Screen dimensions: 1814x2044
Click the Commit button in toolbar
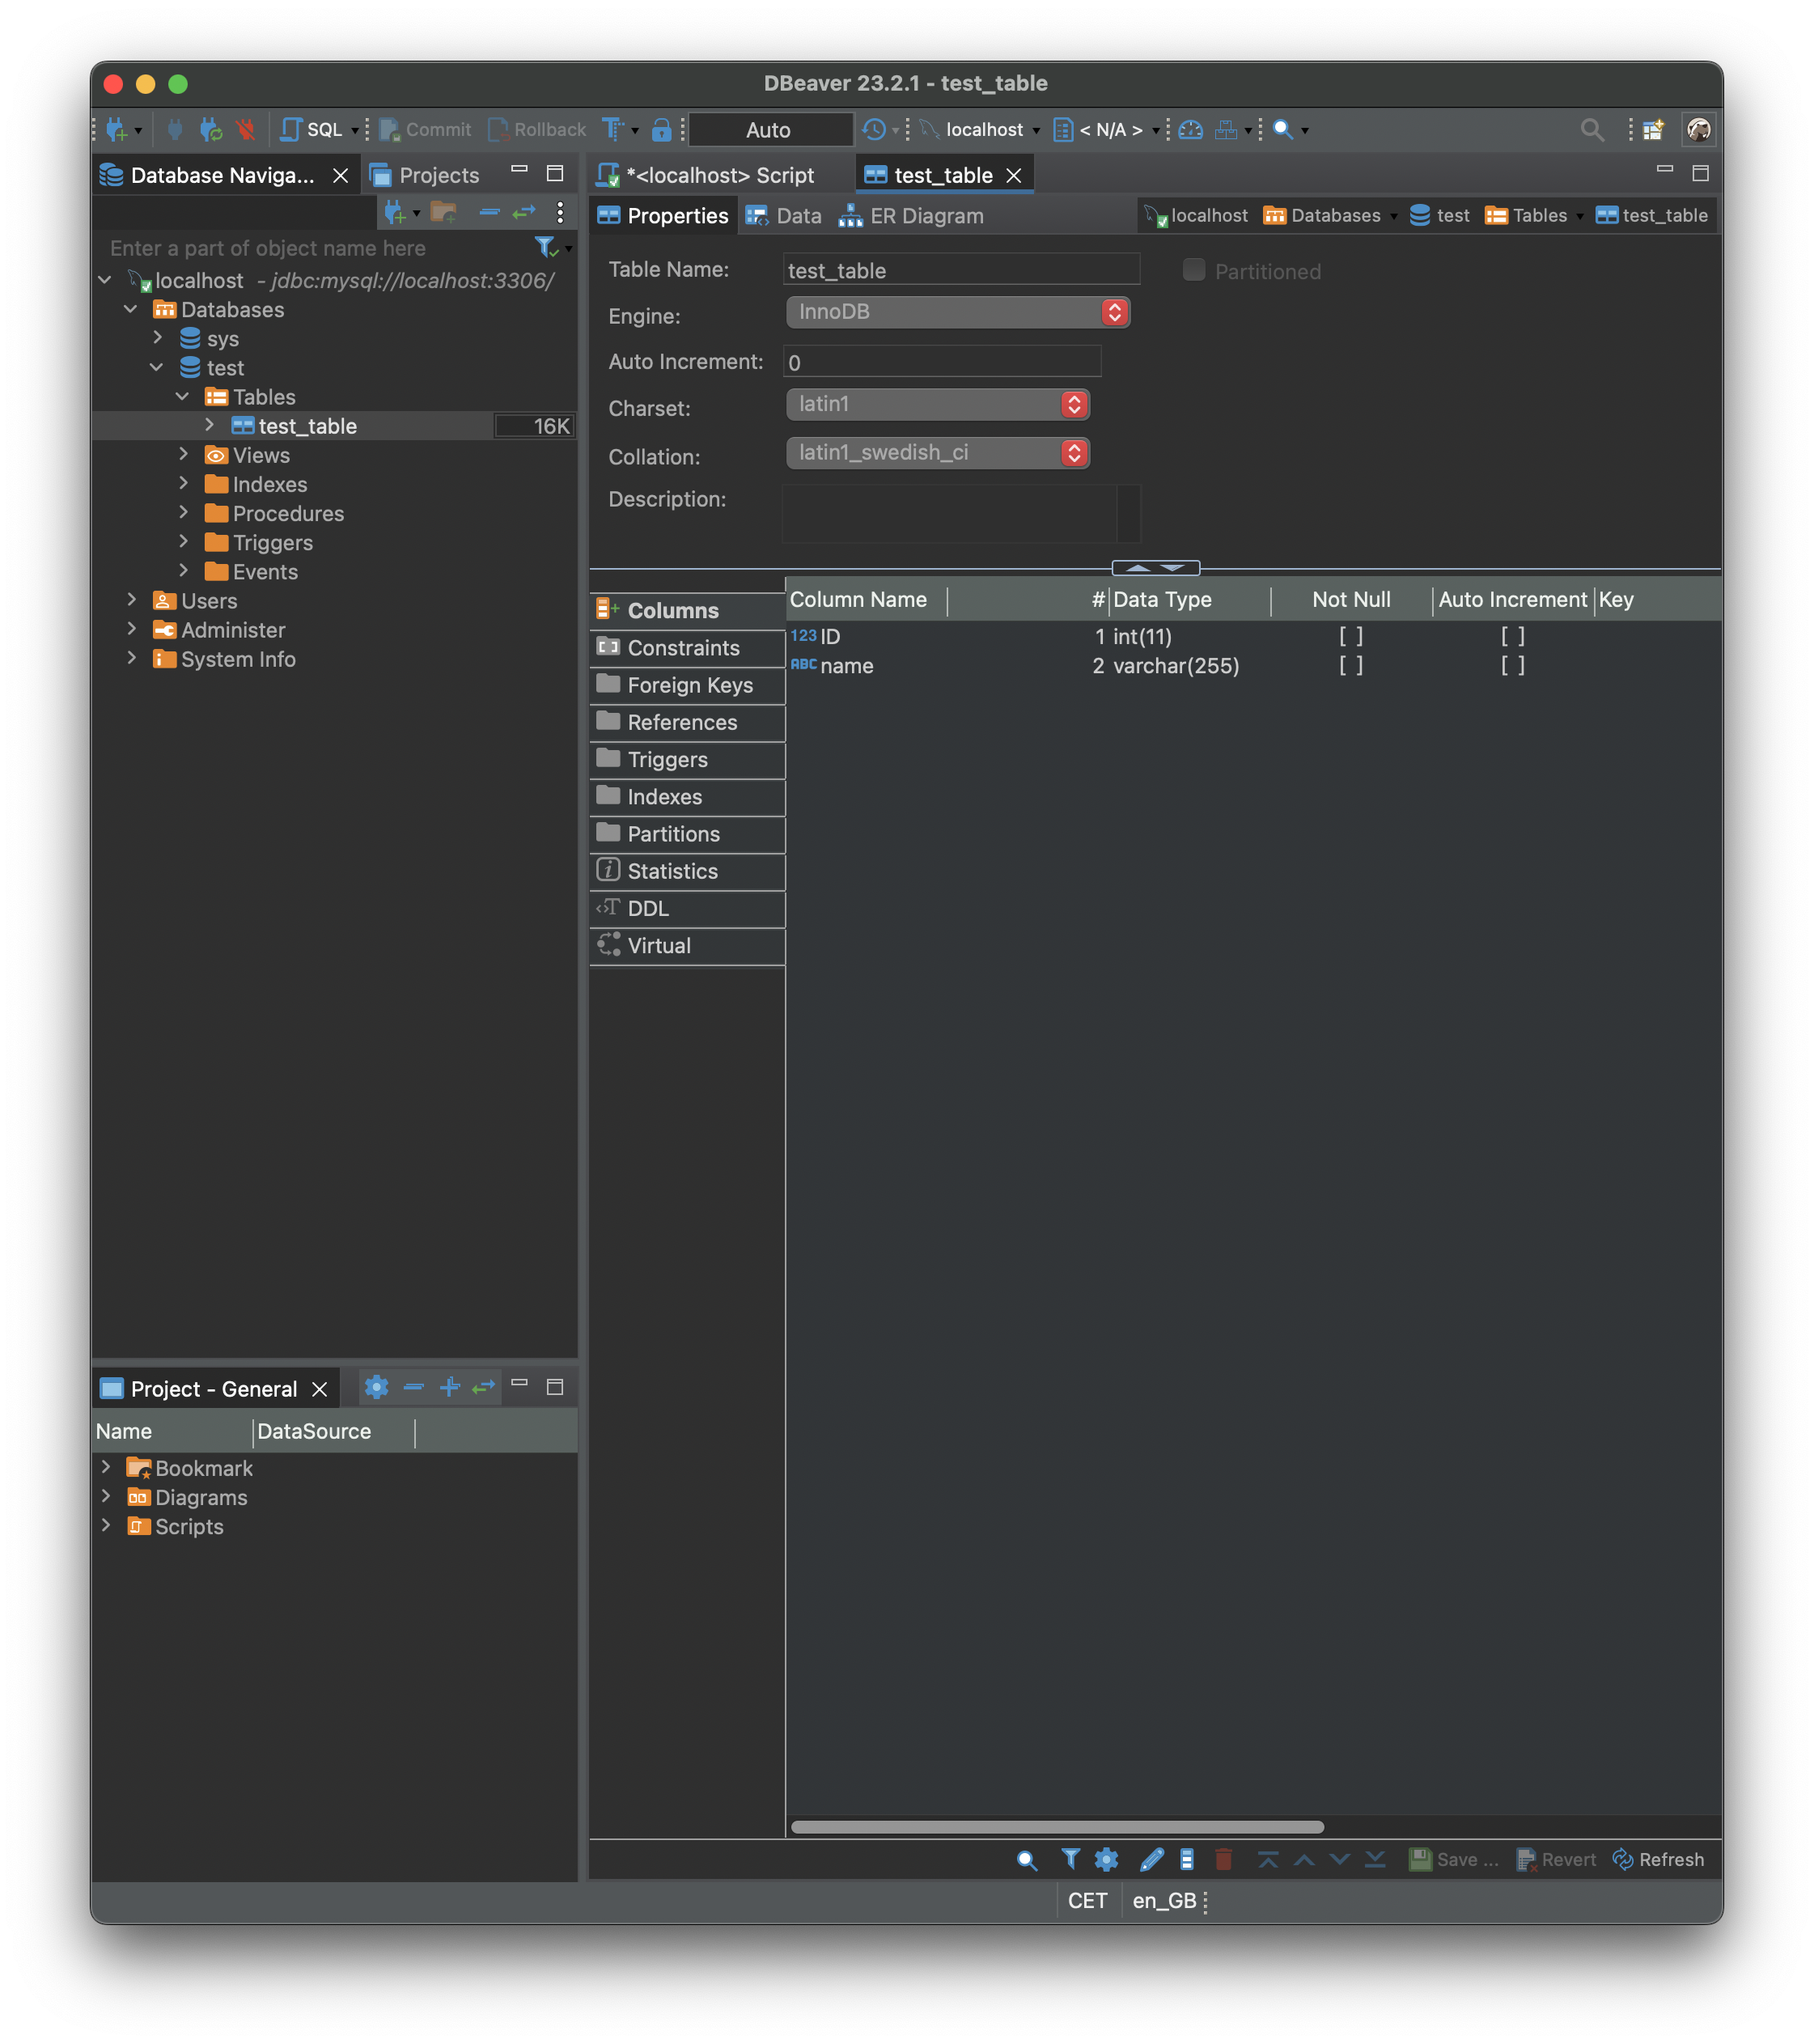[x=425, y=130]
